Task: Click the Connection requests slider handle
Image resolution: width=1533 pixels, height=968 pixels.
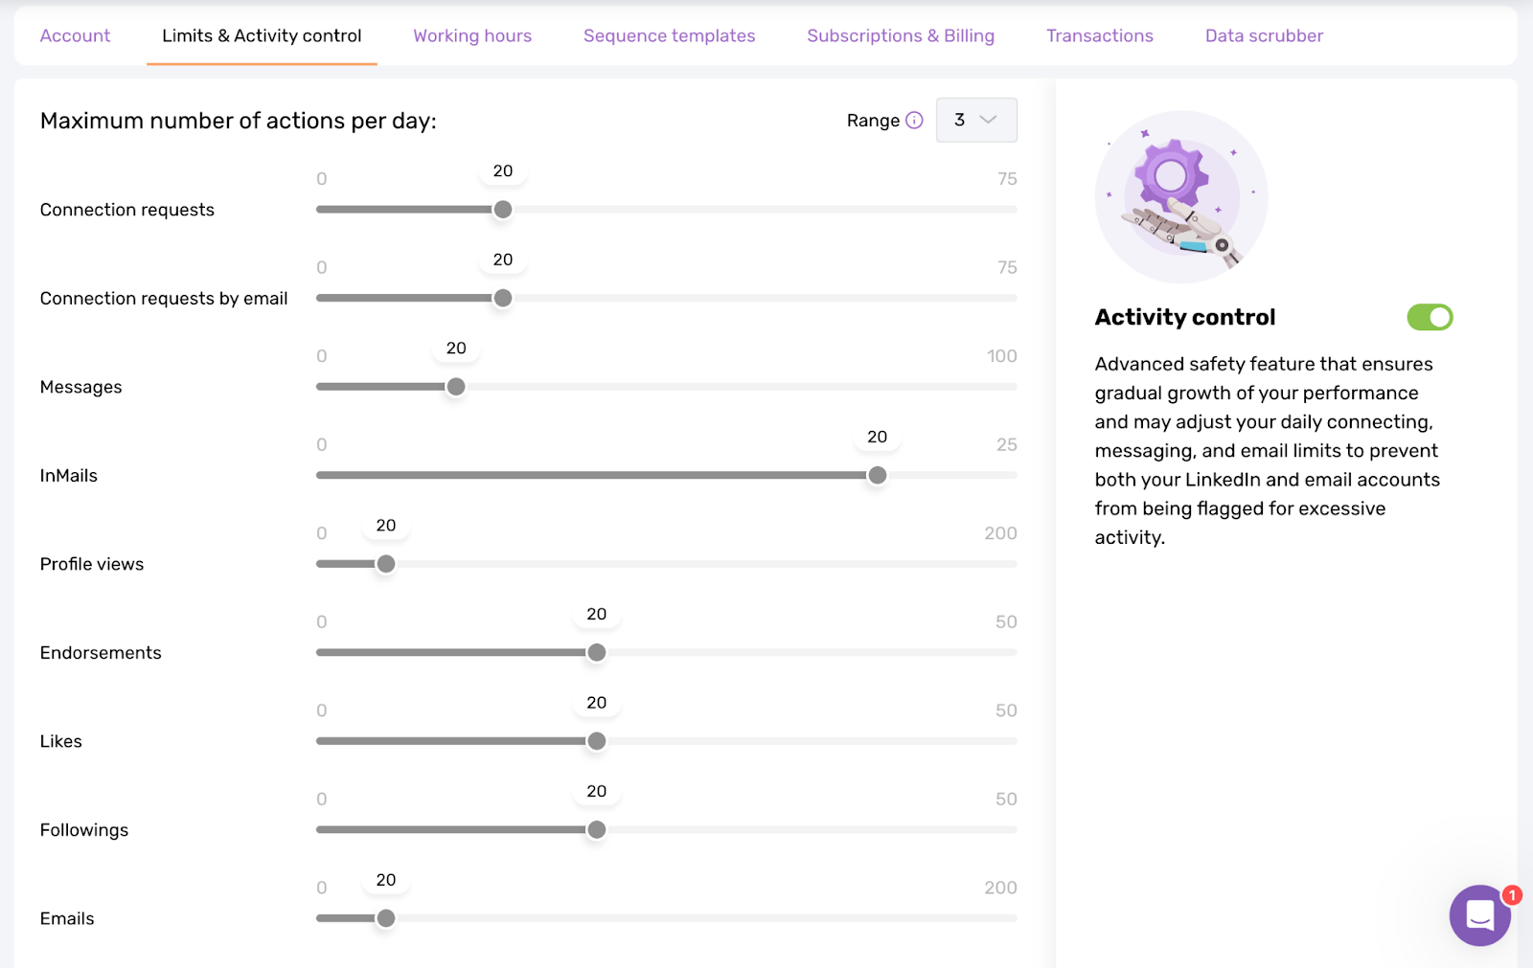Action: tap(502, 209)
